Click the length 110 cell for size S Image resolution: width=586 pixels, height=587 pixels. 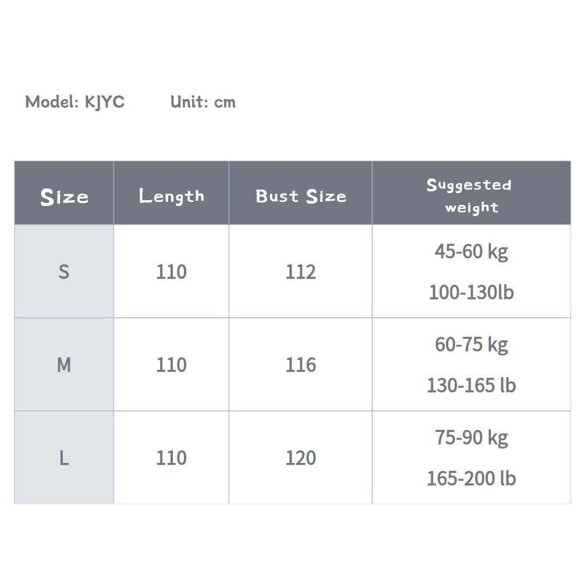171,272
